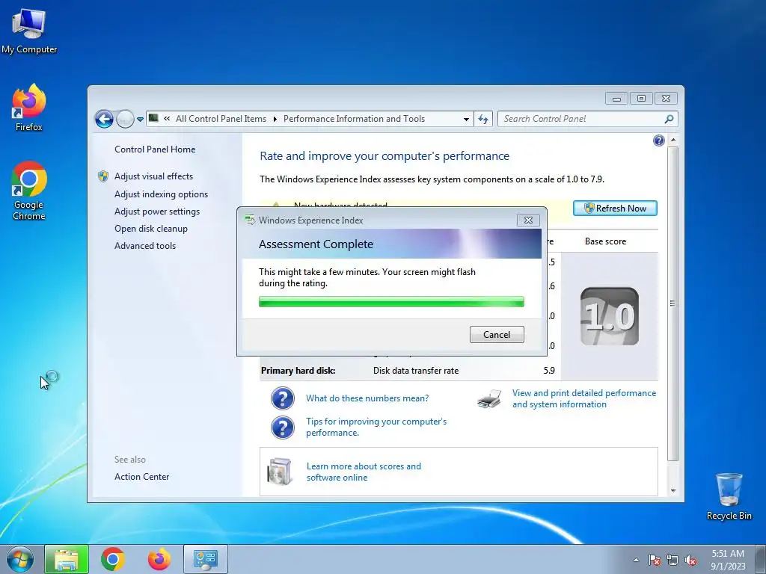Go back with the blue Back arrow
The image size is (766, 574).
pyautogui.click(x=104, y=119)
